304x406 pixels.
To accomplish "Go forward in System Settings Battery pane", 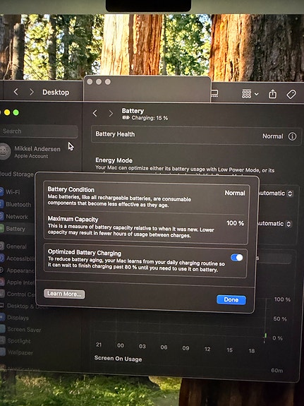I will click(111, 113).
